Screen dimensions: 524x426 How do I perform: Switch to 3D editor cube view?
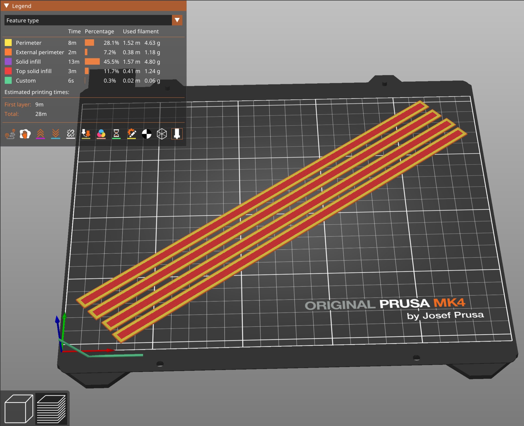coord(19,409)
